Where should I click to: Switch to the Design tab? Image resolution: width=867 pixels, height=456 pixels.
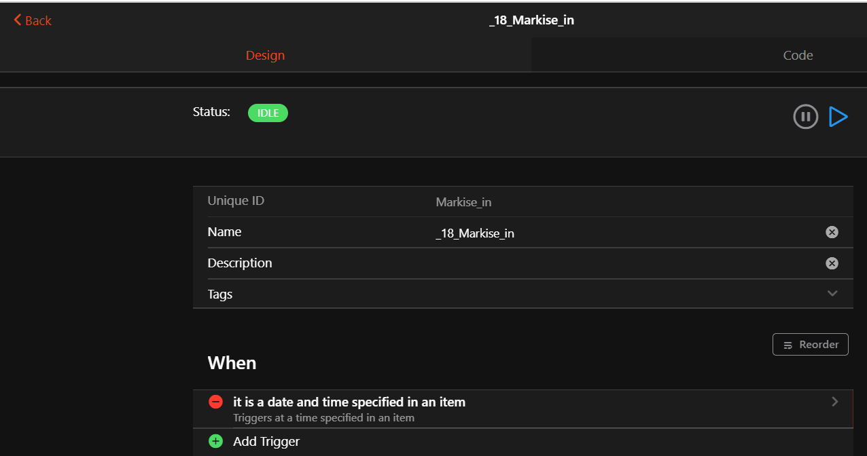point(265,56)
